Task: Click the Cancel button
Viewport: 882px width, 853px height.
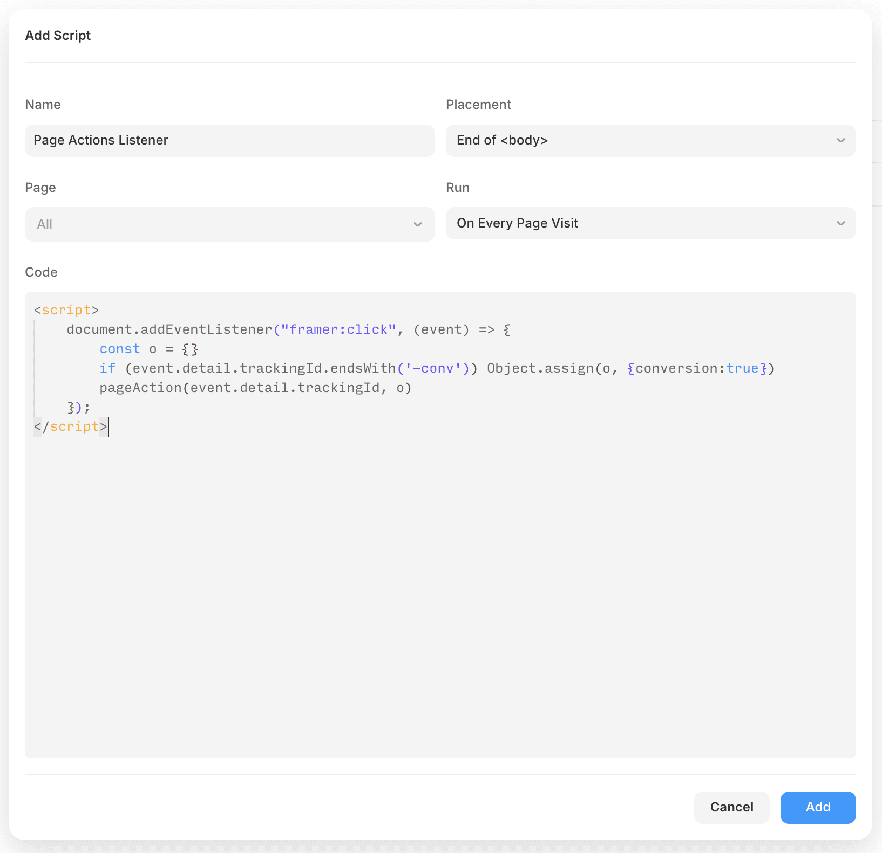Action: pos(731,807)
